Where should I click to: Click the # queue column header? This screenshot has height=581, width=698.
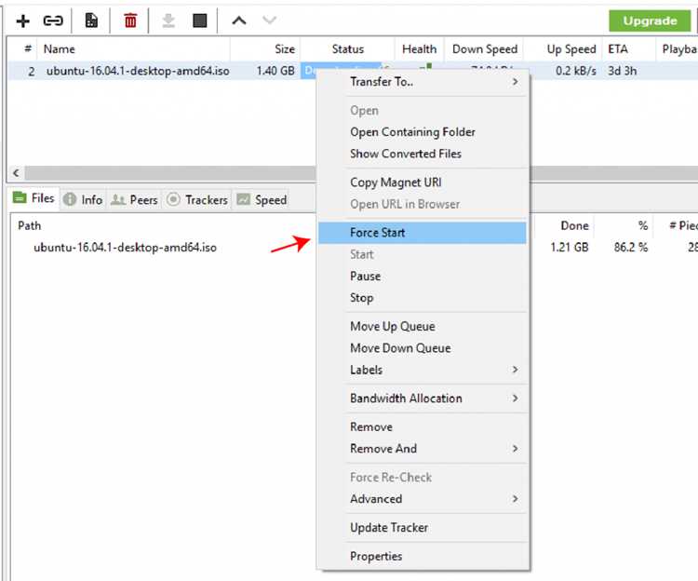pyautogui.click(x=22, y=49)
